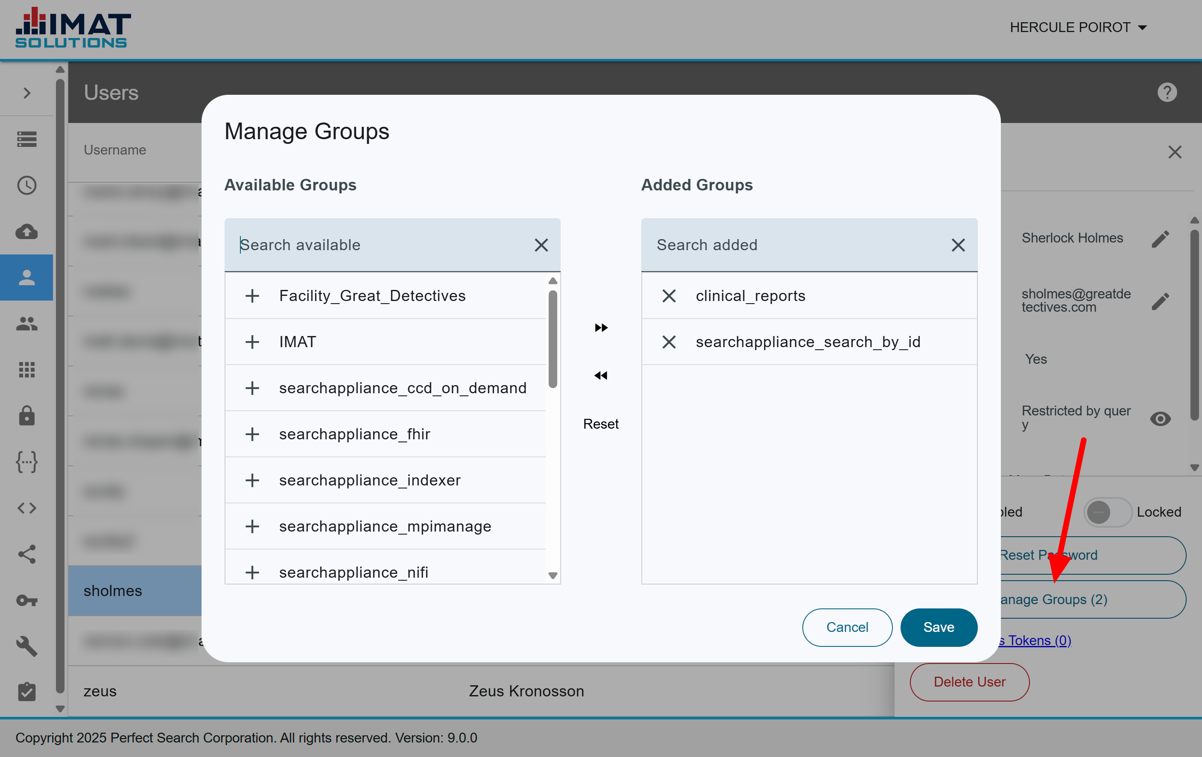Click the Manage Groups (2) button
This screenshot has width=1202, height=757.
click(x=1093, y=599)
